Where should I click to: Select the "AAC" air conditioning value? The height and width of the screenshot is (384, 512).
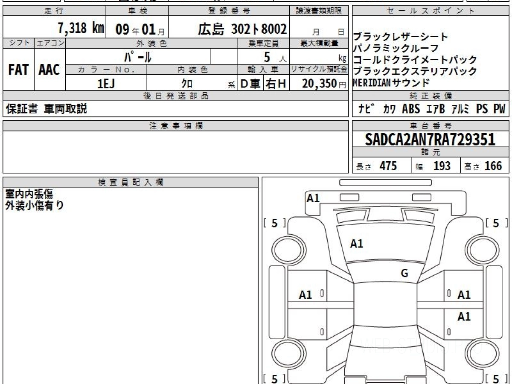[49, 70]
